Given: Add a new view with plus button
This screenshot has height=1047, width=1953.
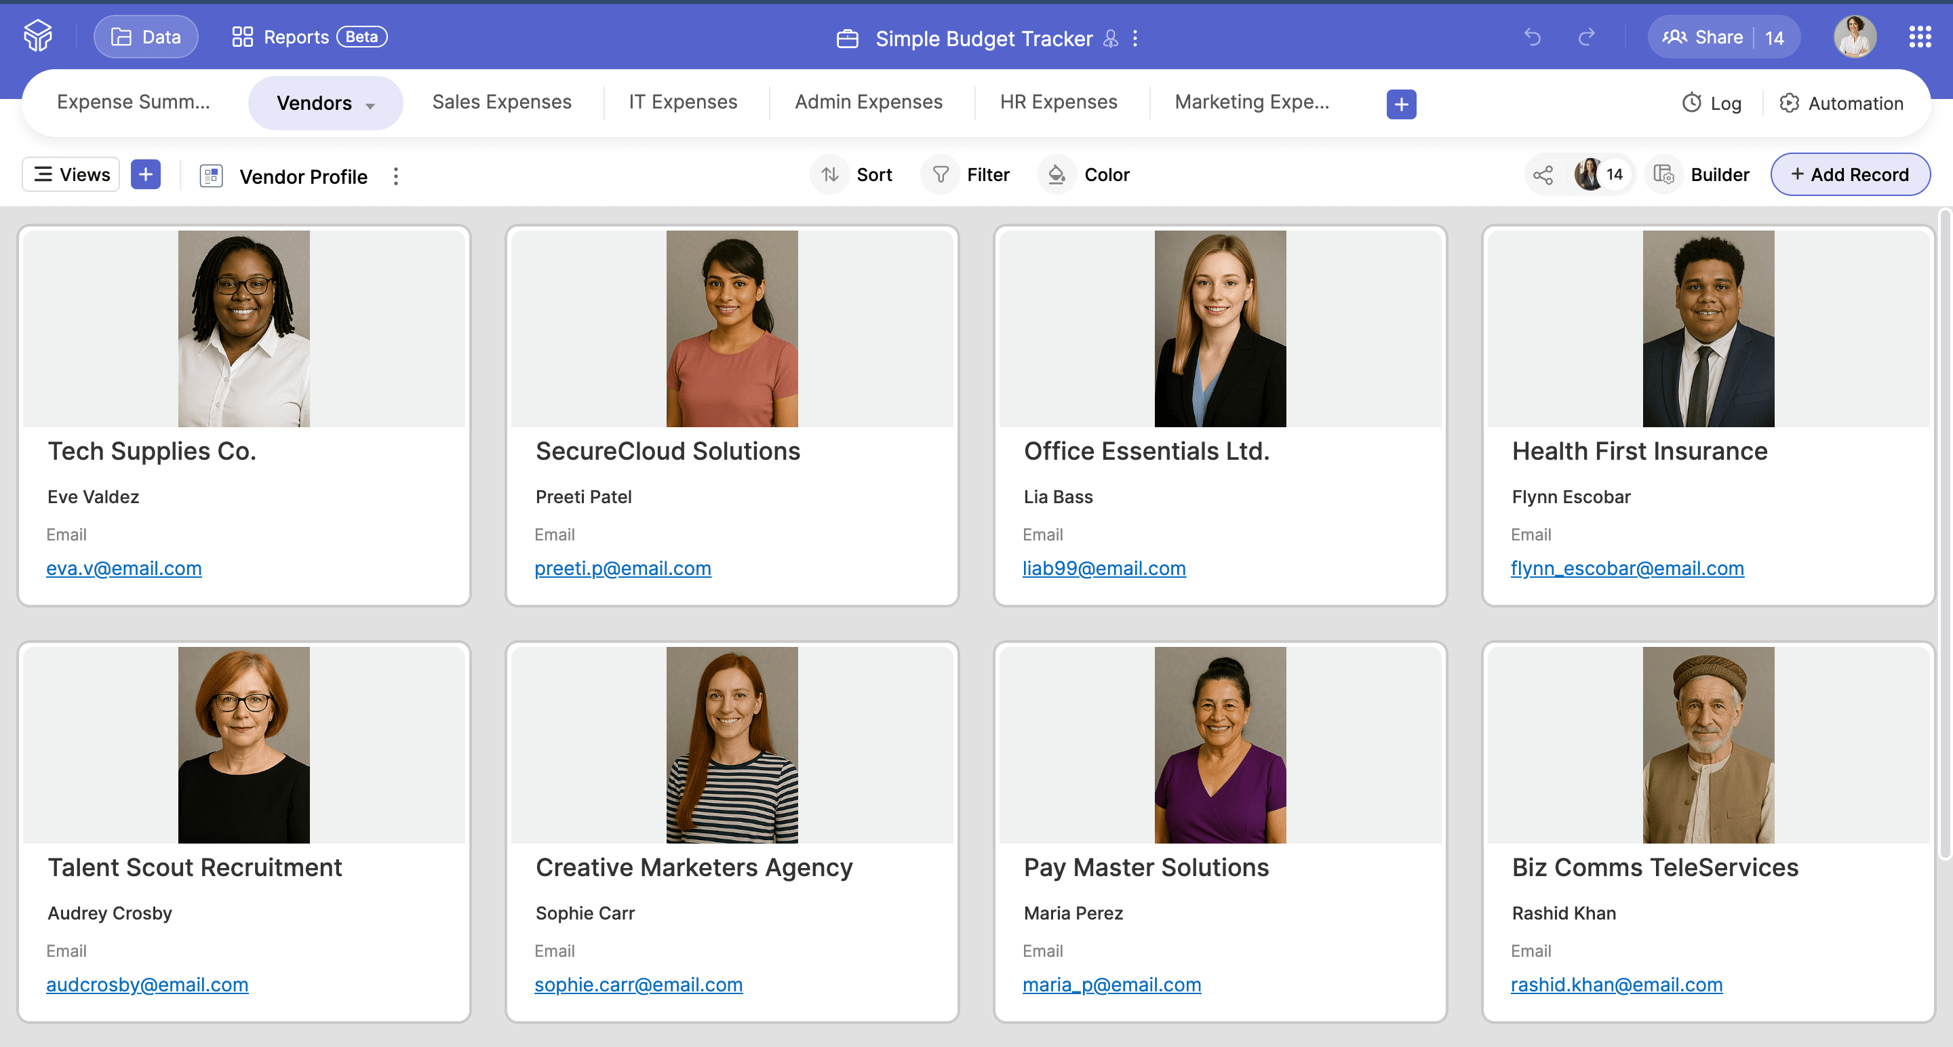Looking at the screenshot, I should (x=146, y=175).
